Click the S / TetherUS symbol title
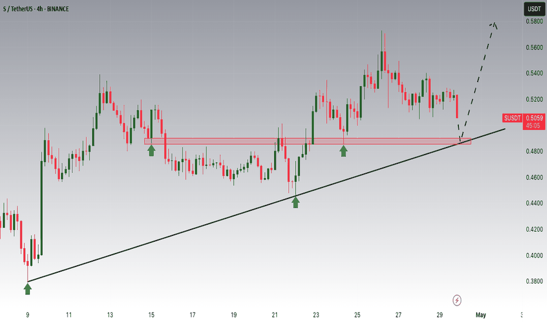Screen dimensions: 547x322 (36, 9)
